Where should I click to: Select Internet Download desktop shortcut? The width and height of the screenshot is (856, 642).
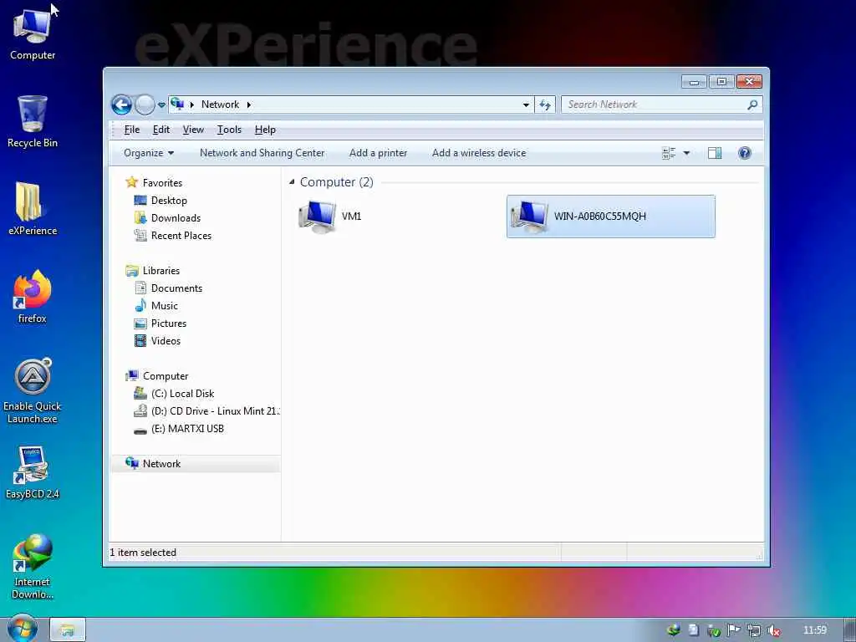coord(33,567)
